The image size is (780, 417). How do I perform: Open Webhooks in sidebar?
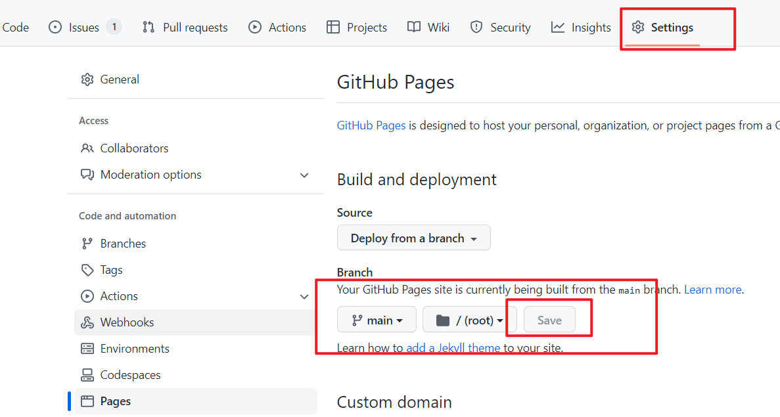(196, 322)
